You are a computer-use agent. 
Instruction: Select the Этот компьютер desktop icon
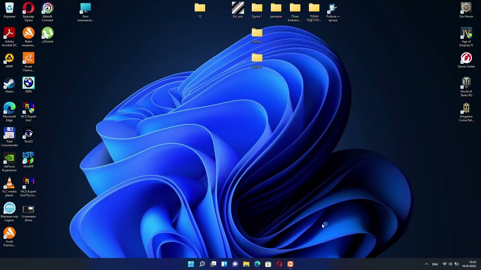pyautogui.click(x=86, y=12)
